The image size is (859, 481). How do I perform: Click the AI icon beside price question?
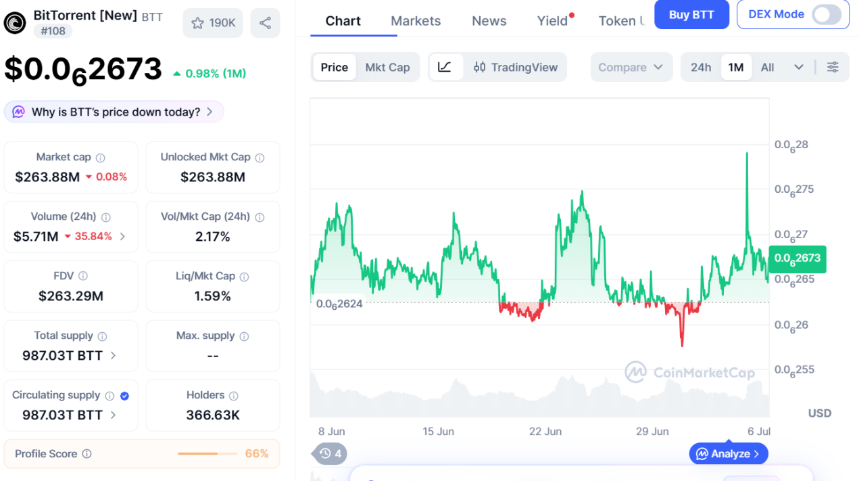(18, 112)
